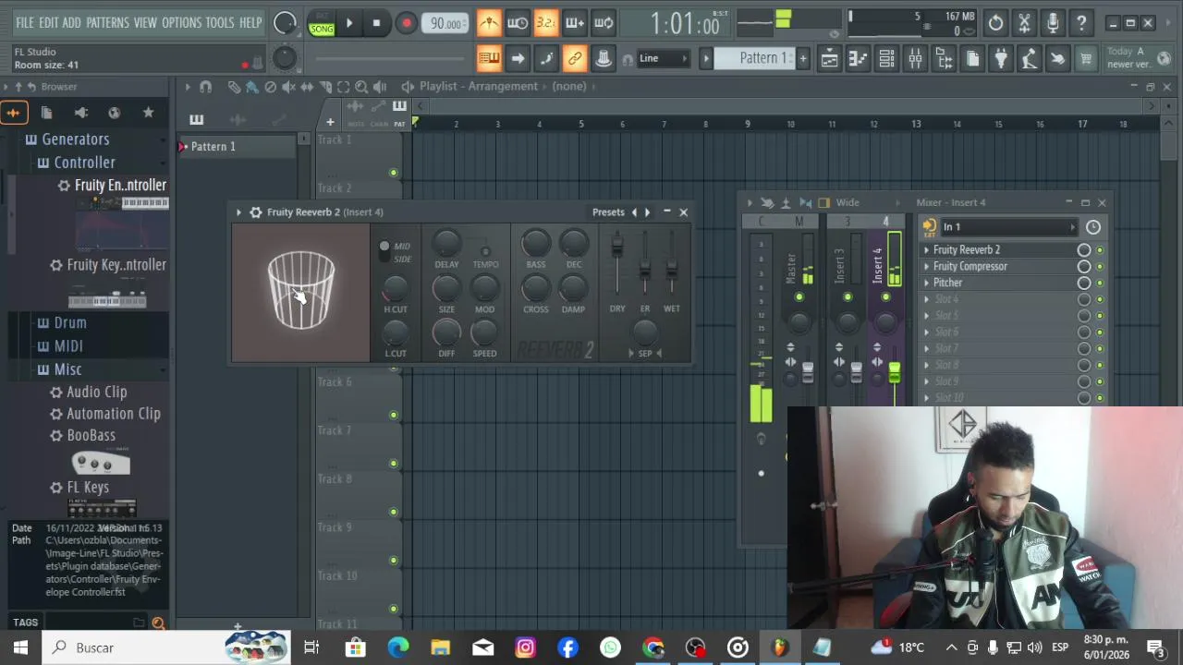Toggle typing keyboard to piano icon

(489, 59)
